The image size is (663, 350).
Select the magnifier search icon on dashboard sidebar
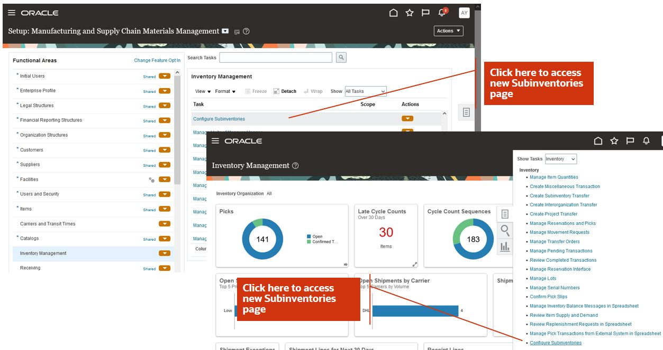504,231
